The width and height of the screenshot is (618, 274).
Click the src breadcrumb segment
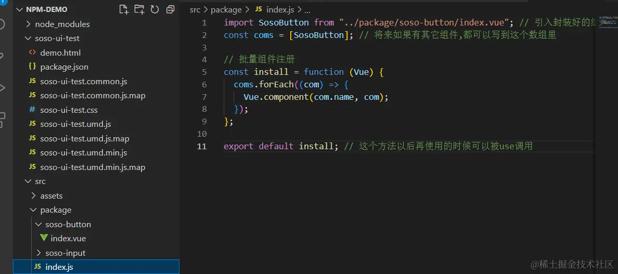click(x=195, y=10)
